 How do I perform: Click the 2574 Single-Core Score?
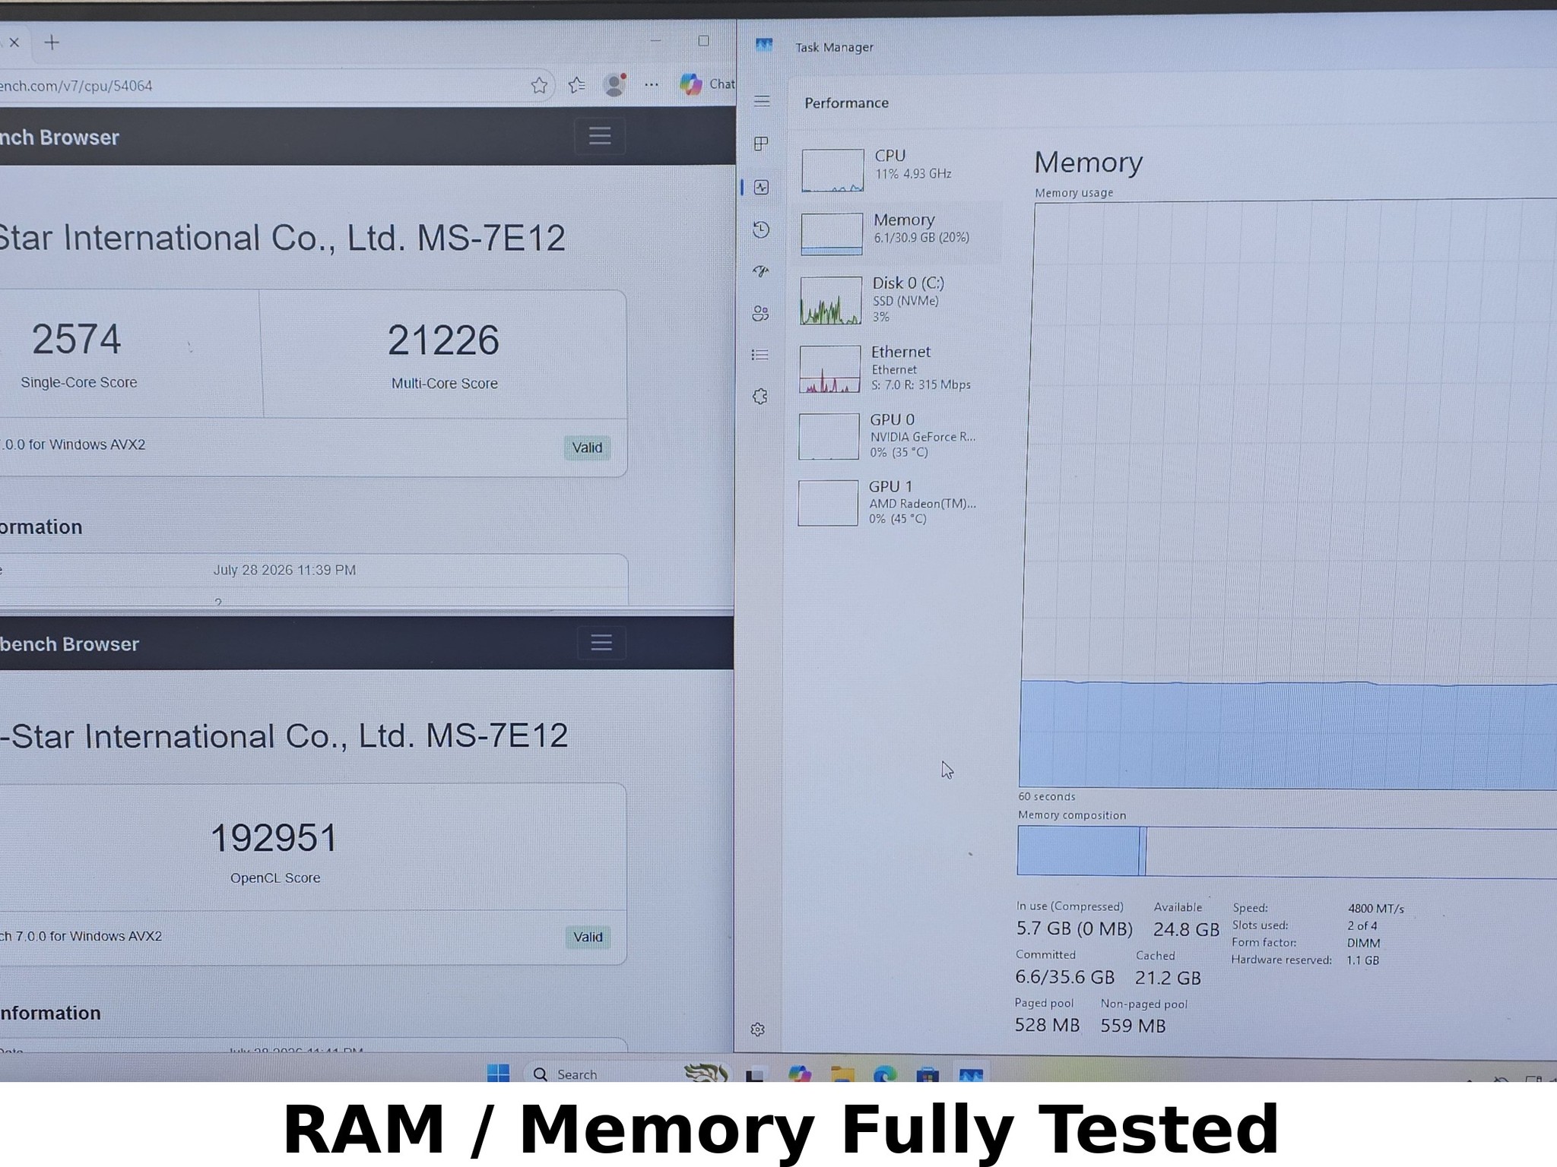point(77,339)
